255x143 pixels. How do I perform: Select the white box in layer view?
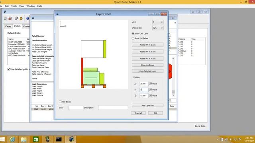point(92,49)
